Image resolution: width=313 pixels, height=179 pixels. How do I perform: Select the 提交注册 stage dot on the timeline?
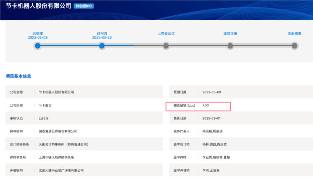point(230,46)
